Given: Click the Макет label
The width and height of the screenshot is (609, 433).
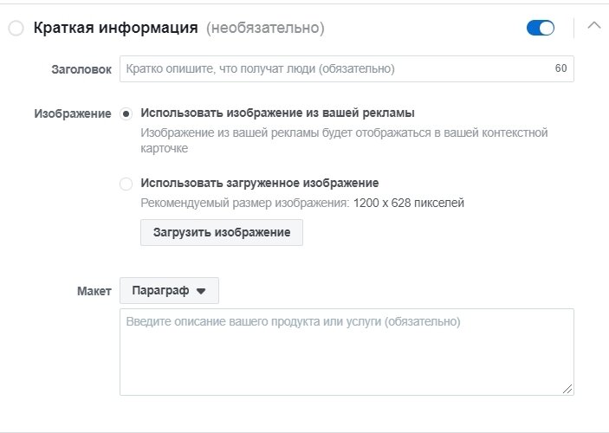Looking at the screenshot, I should 94,291.
